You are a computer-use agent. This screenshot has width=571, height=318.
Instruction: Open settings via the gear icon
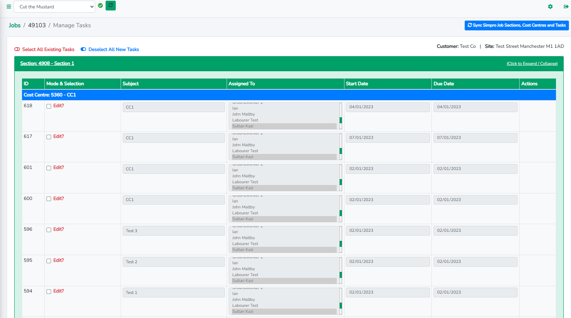pos(550,7)
